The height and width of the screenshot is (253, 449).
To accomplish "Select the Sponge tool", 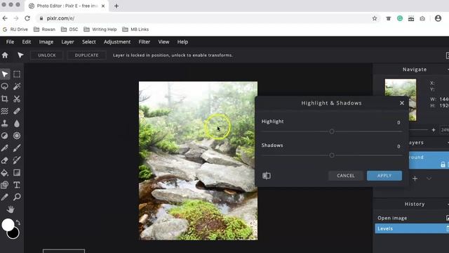I will click(17, 136).
